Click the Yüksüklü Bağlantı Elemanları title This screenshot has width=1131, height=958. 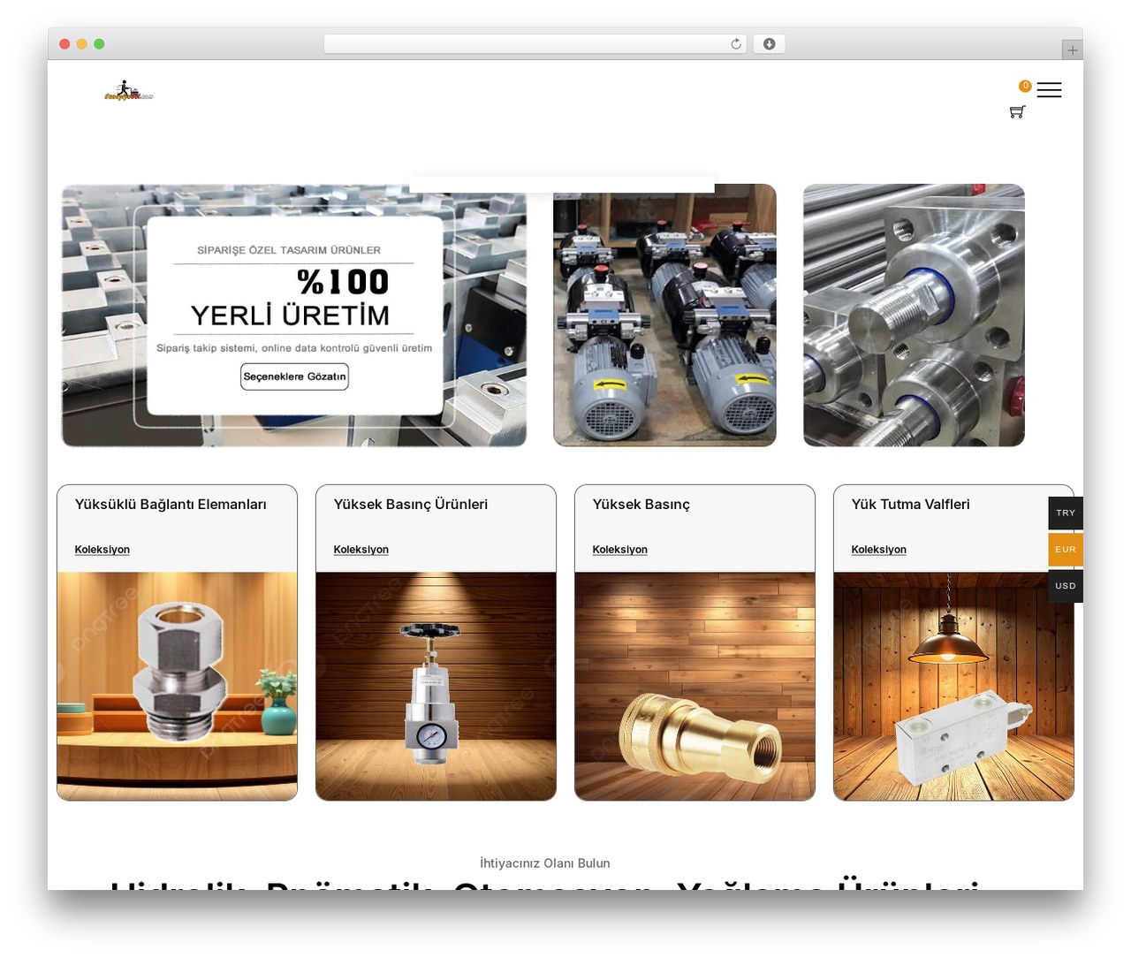click(x=171, y=505)
